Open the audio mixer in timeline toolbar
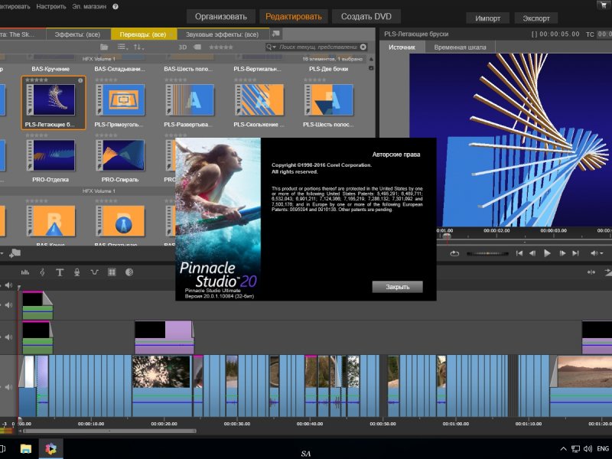Screen dimensions: 612x459 pyautogui.click(x=25, y=272)
